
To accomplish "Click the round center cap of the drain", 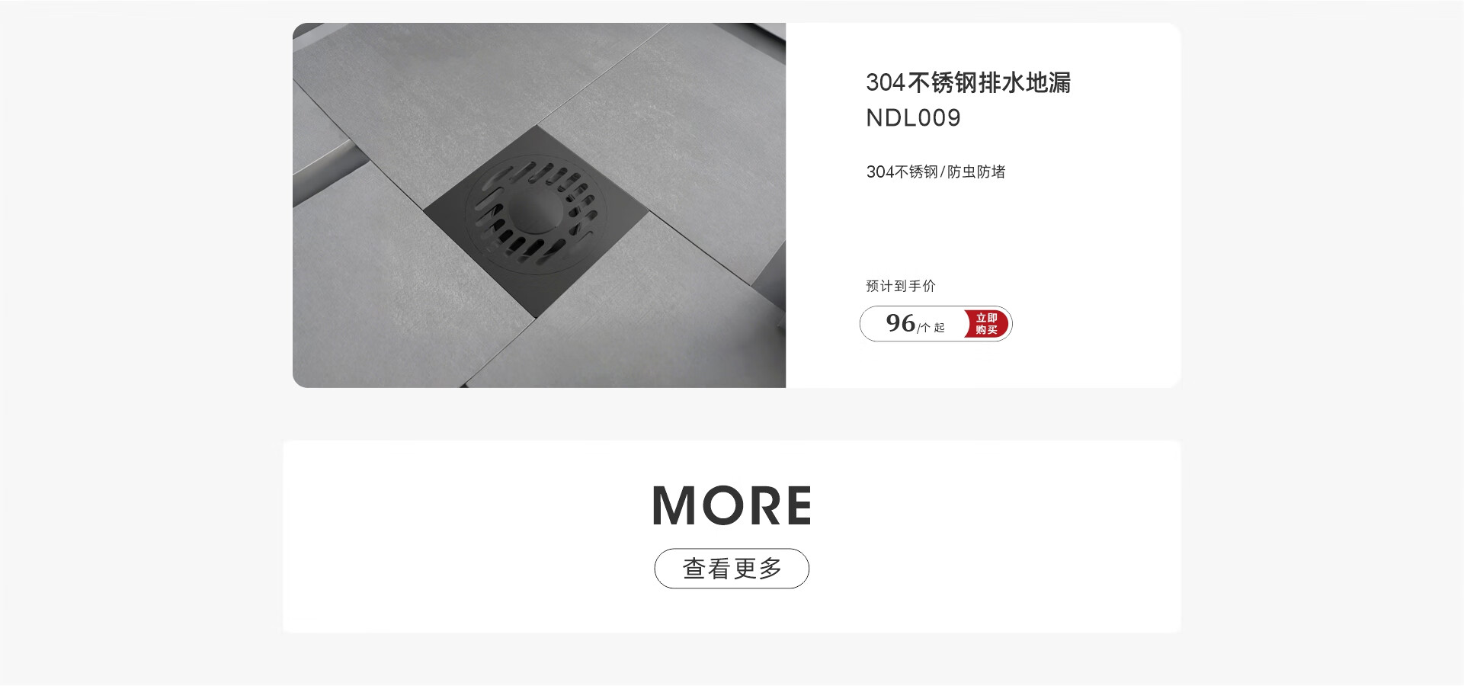I will pos(537,213).
